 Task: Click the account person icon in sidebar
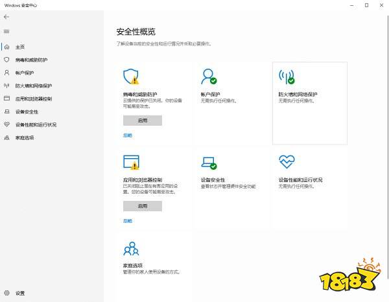click(6, 73)
